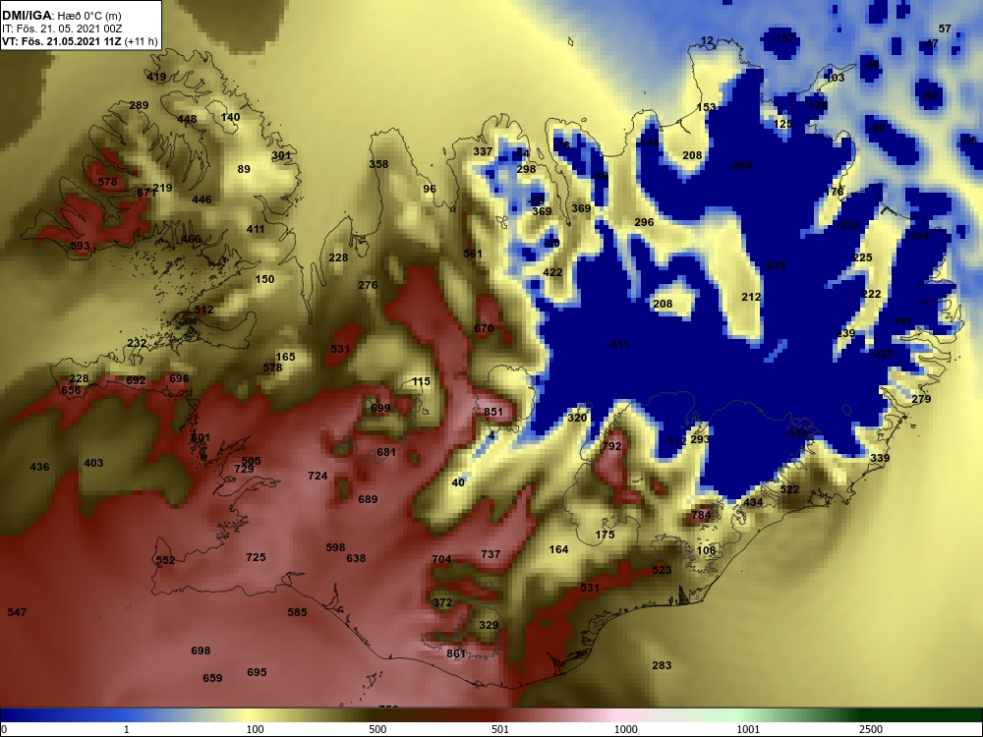The width and height of the screenshot is (983, 737).
Task: Click the map value 403
Action: pyautogui.click(x=93, y=463)
